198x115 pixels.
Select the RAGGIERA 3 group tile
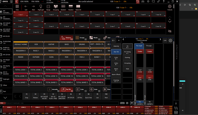click(x=67, y=50)
